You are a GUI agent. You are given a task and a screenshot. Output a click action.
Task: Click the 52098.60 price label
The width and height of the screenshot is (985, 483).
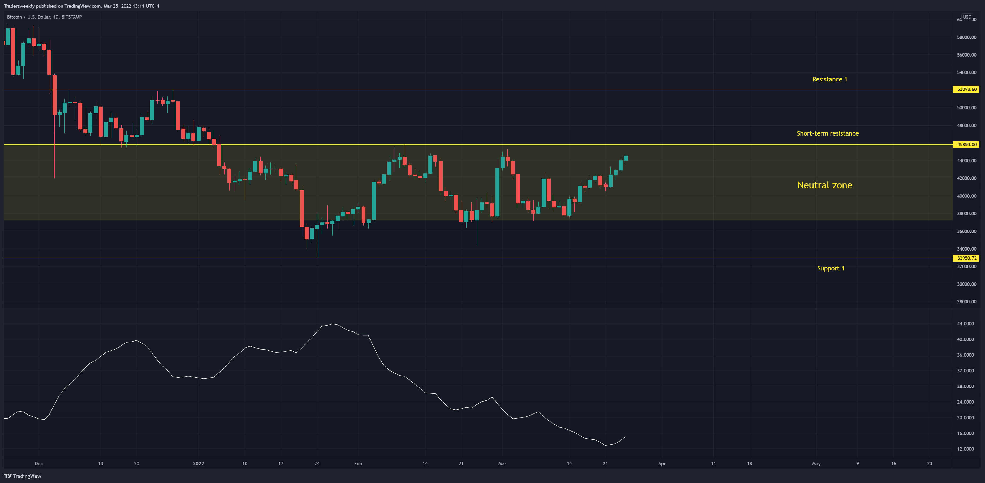click(x=967, y=89)
